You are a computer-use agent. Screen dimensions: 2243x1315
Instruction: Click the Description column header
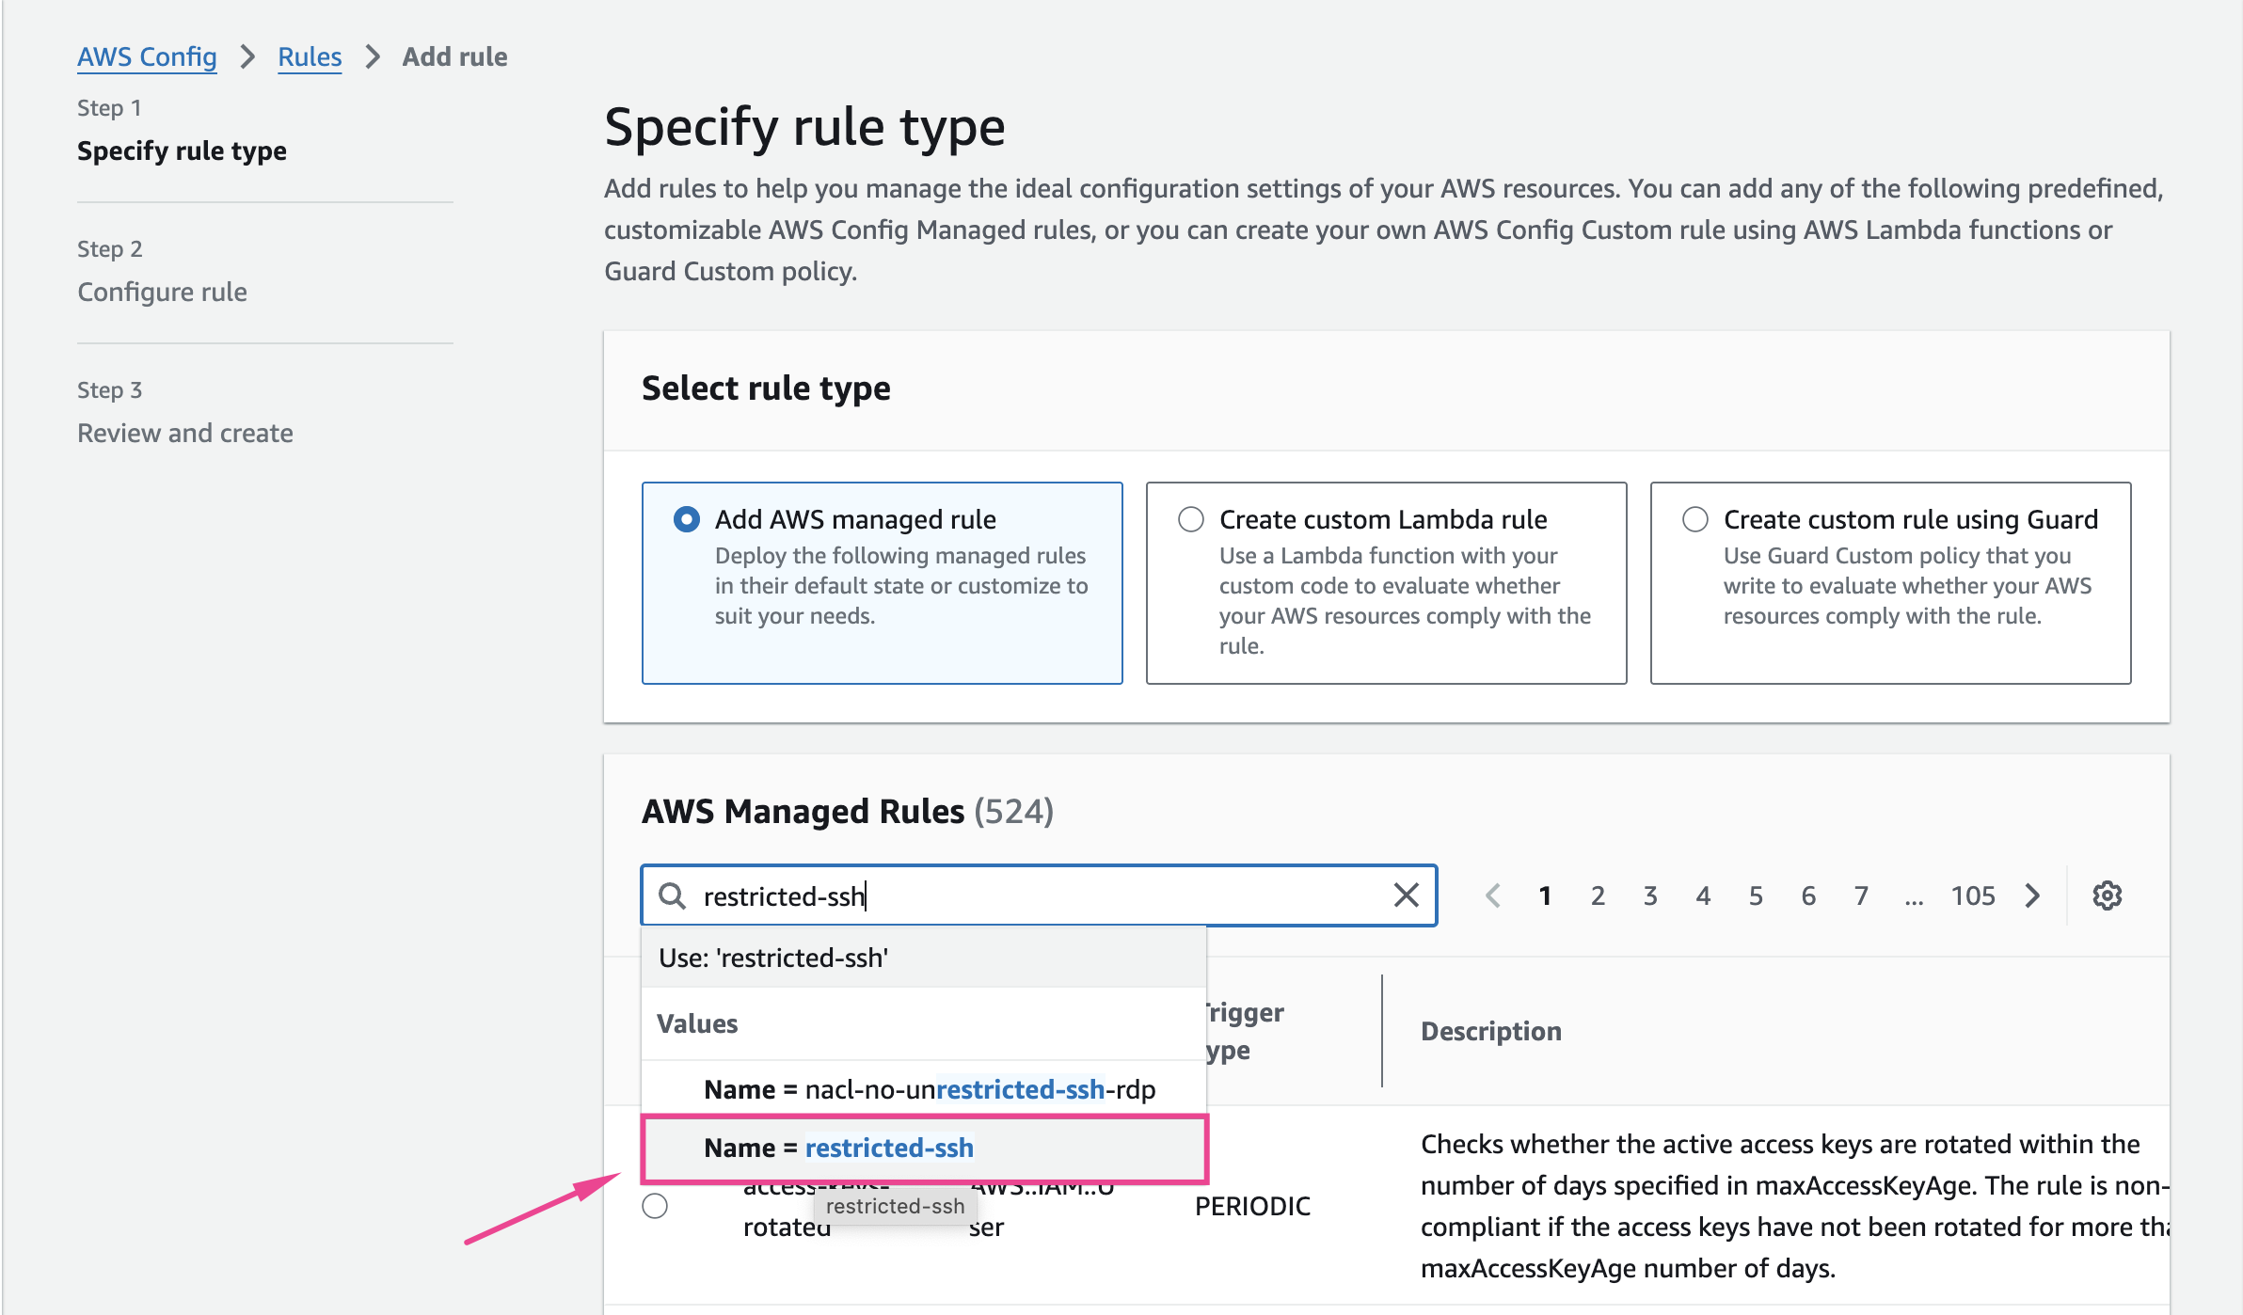[x=1491, y=1031]
